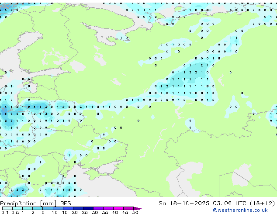
Task: Click the '50' legend scale label
Action: [x=135, y=212]
